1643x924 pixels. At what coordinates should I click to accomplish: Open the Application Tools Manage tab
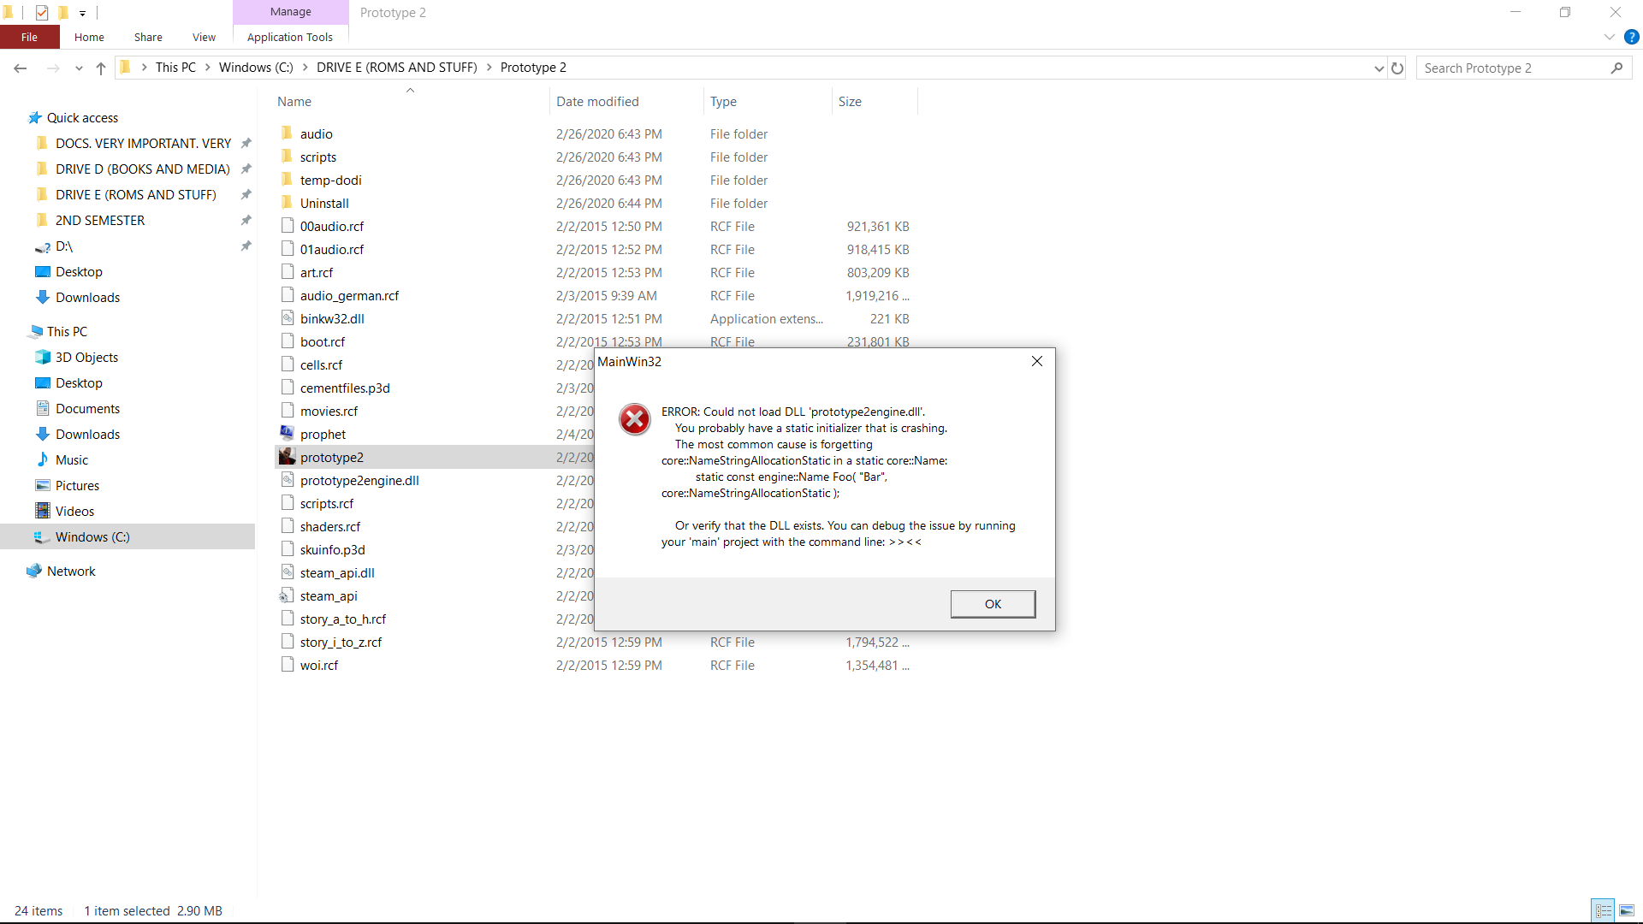coord(290,12)
